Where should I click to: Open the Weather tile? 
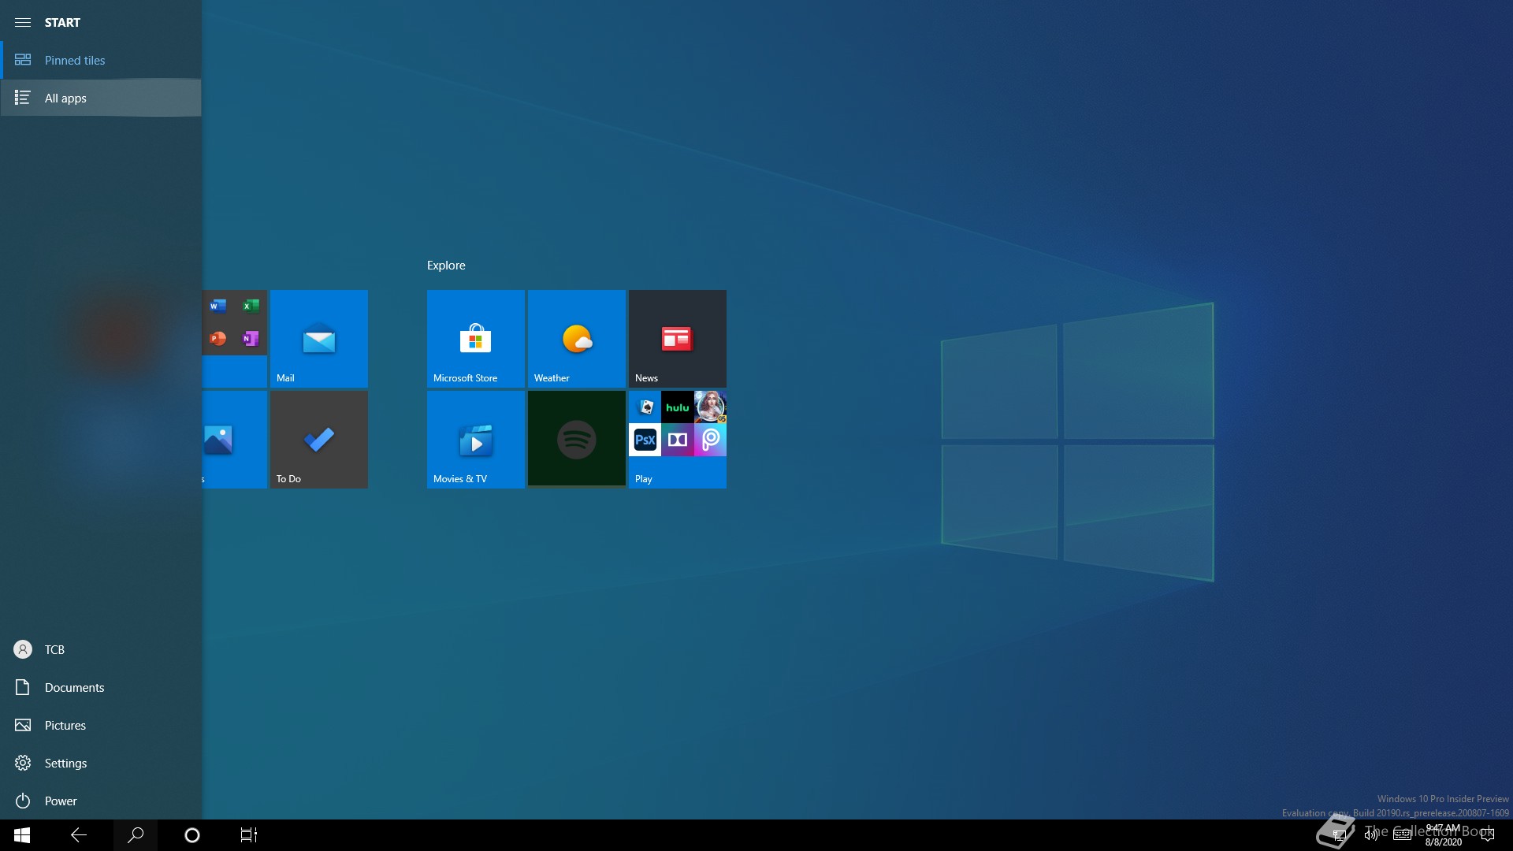click(577, 339)
